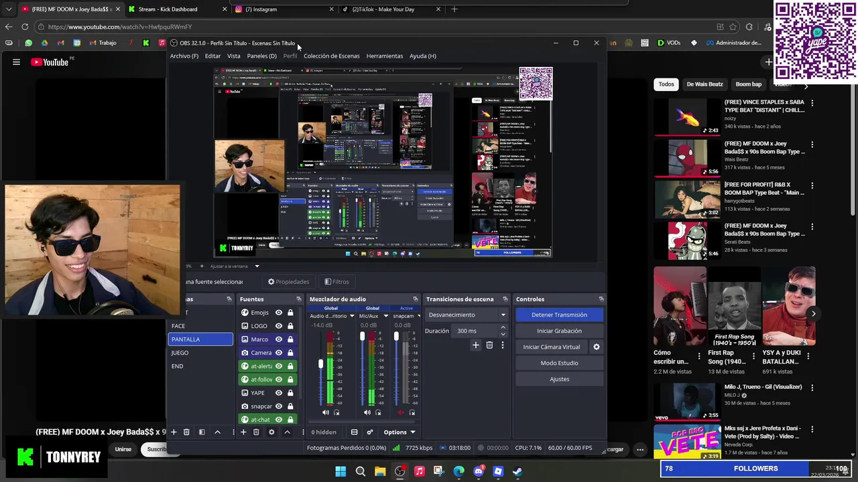Open Windows Start menu
The width and height of the screenshot is (858, 482).
[x=341, y=471]
